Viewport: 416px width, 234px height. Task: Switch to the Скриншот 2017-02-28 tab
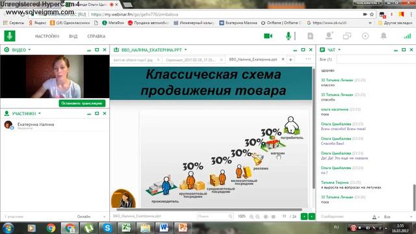191,60
